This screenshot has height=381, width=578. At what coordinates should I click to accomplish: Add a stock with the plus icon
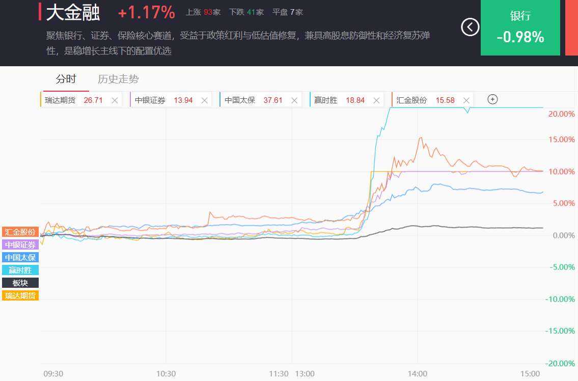[492, 99]
